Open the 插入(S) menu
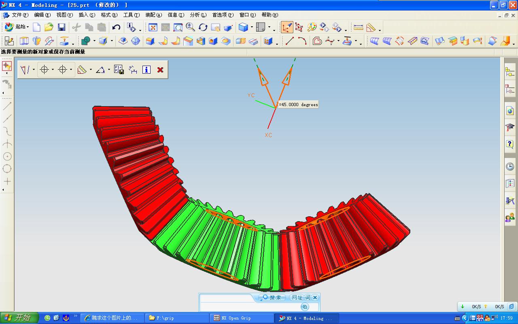The height and width of the screenshot is (324, 518). pos(87,15)
